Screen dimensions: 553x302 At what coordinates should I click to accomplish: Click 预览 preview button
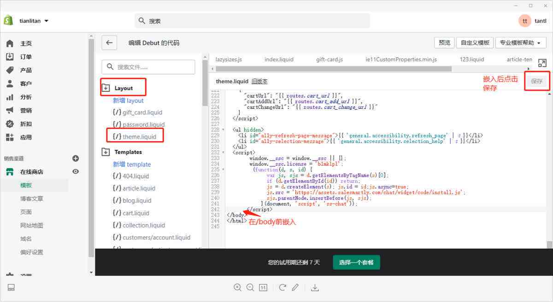tap(444, 43)
